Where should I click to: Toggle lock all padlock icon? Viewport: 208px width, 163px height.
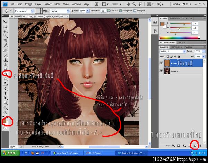click(179, 57)
